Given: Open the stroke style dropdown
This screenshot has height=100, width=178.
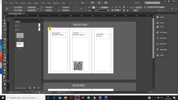Looking at the screenshot, I should (x=109, y=10).
